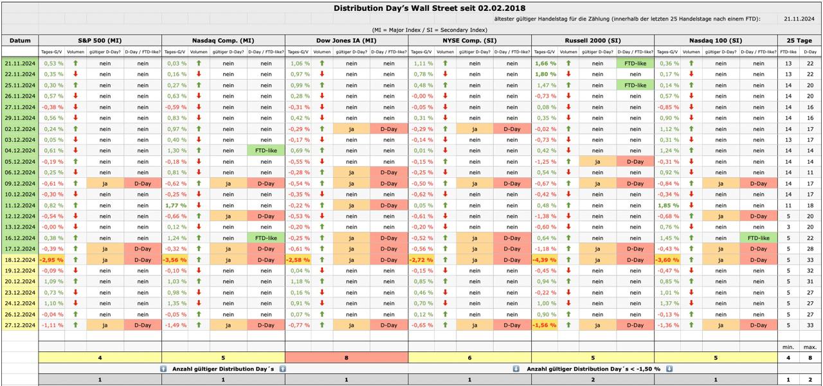The height and width of the screenshot is (386, 823).
Task: Click blue arrow left of first 'Anzahl gültiger Distribution Day's'
Action: pos(163,369)
